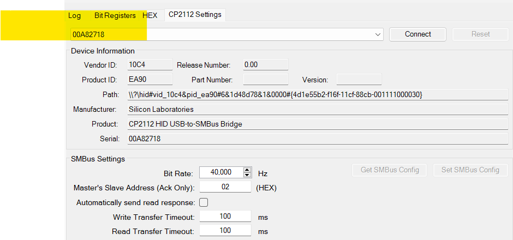Click the Read Transfer Timeout field
This screenshot has height=240, width=513.
[x=225, y=231]
